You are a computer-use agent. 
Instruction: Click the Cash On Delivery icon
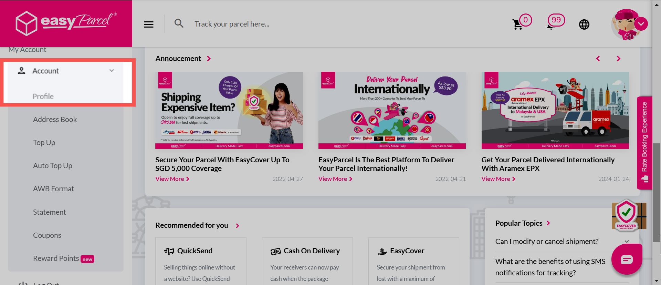(x=275, y=252)
